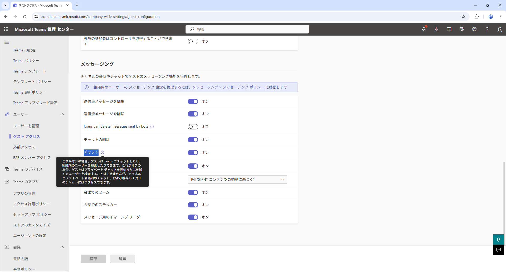Turn off the 送信済メッセージを編集 toggle
This screenshot has width=506, height=272.
click(x=193, y=101)
